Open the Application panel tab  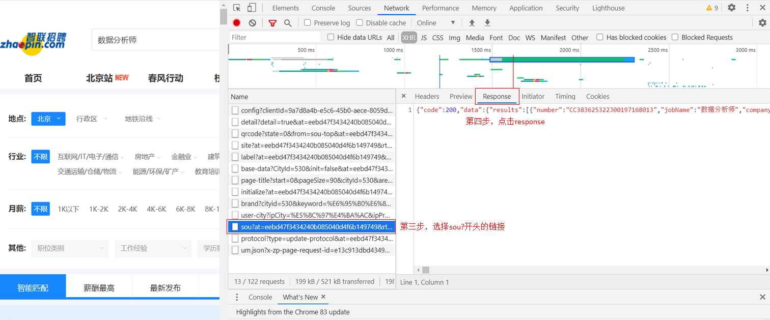tap(526, 8)
